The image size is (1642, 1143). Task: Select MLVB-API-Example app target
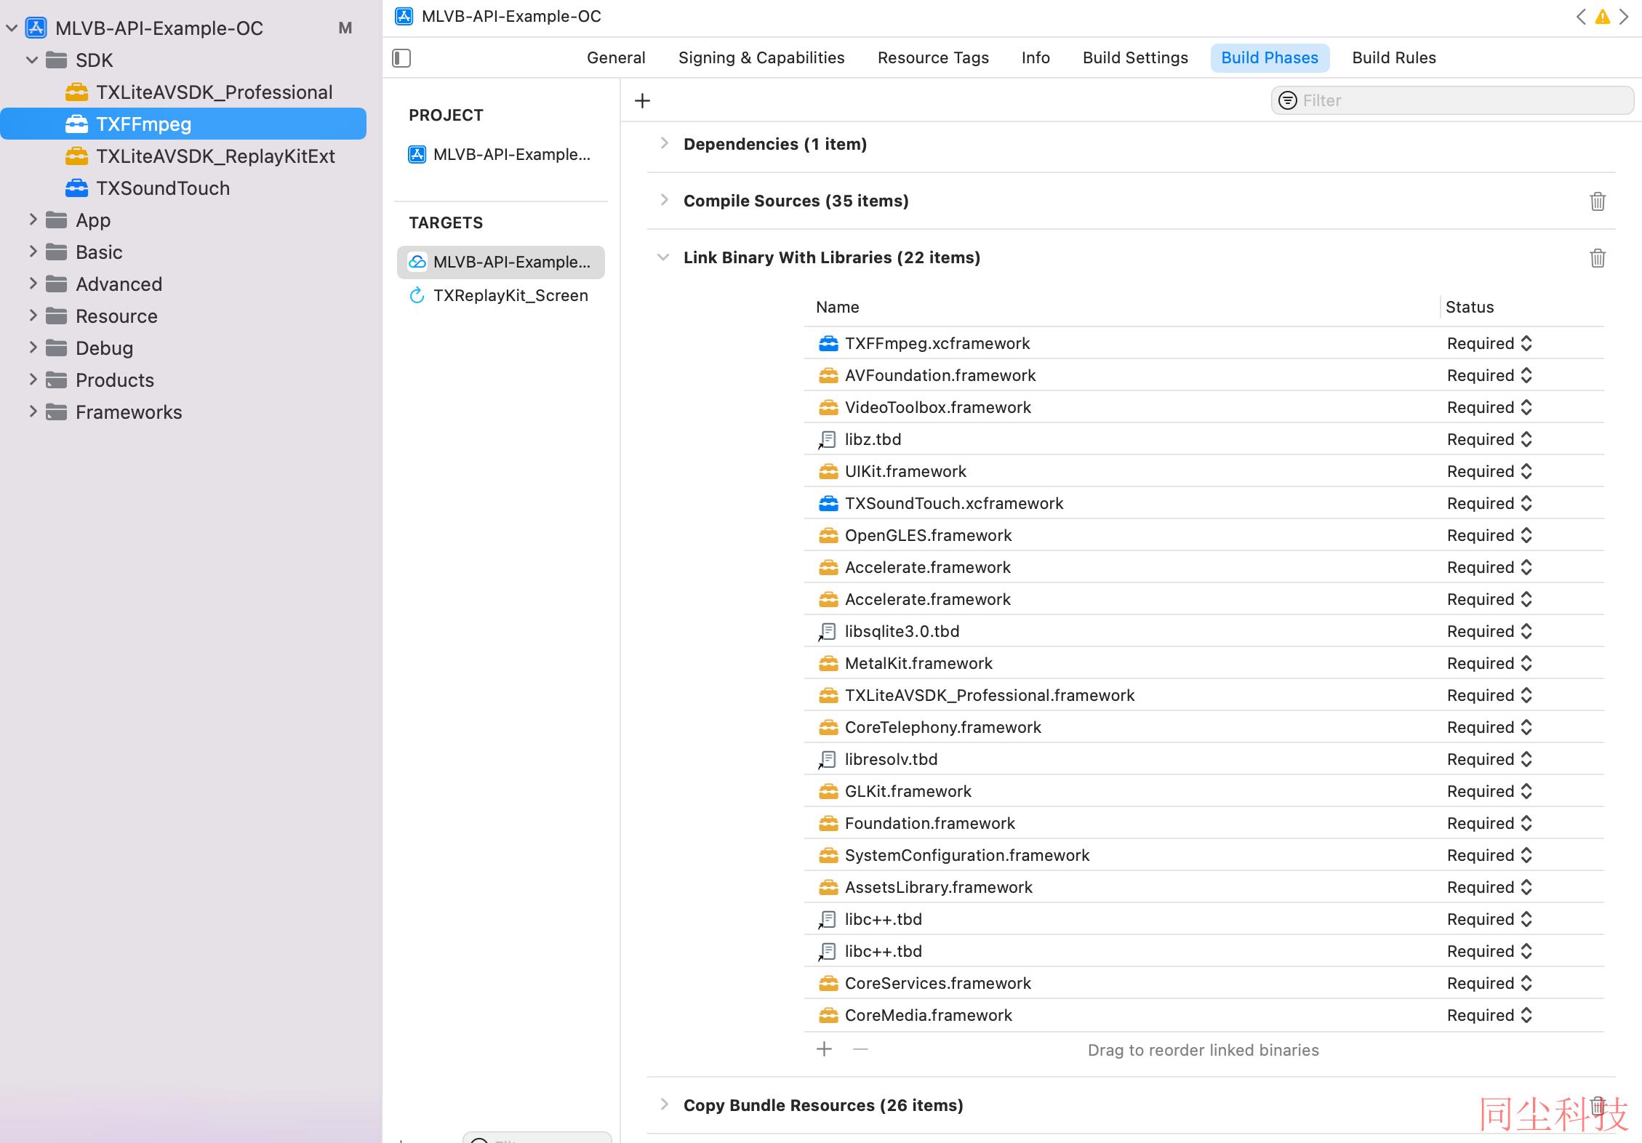(501, 262)
